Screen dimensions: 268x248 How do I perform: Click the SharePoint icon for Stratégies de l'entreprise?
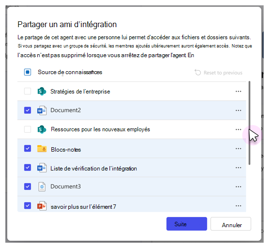(42, 92)
